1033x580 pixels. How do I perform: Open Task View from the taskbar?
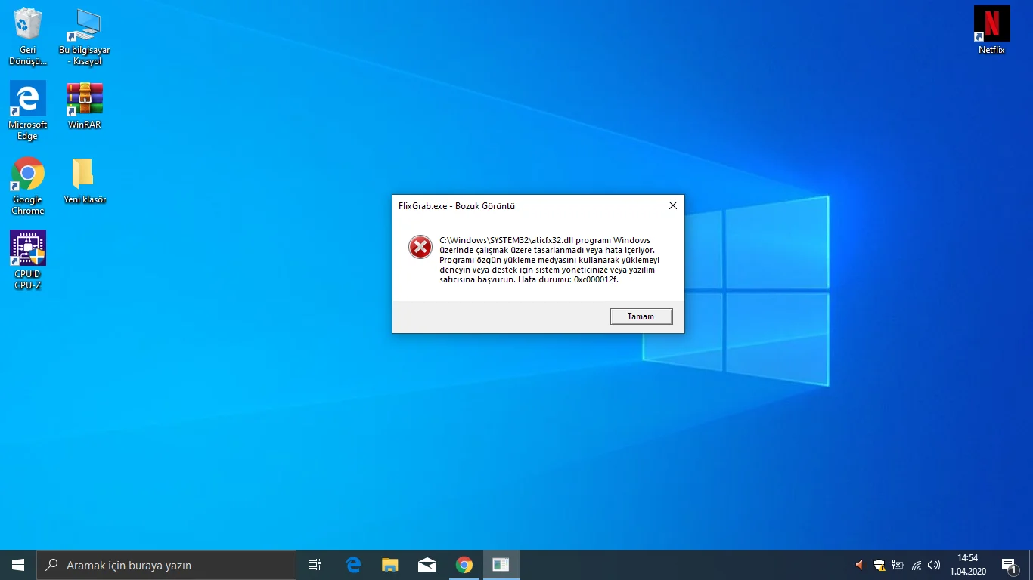pyautogui.click(x=315, y=565)
